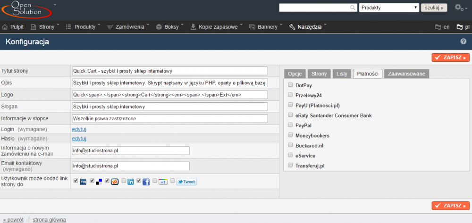Viewport: 472px width, 223px height.
Task: Click edytuj link for Login
Action: click(79, 129)
